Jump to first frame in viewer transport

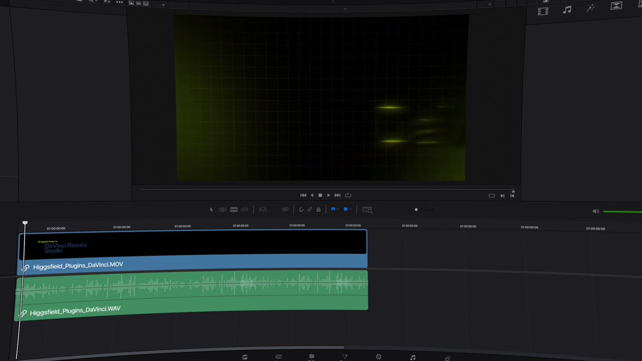(x=303, y=195)
